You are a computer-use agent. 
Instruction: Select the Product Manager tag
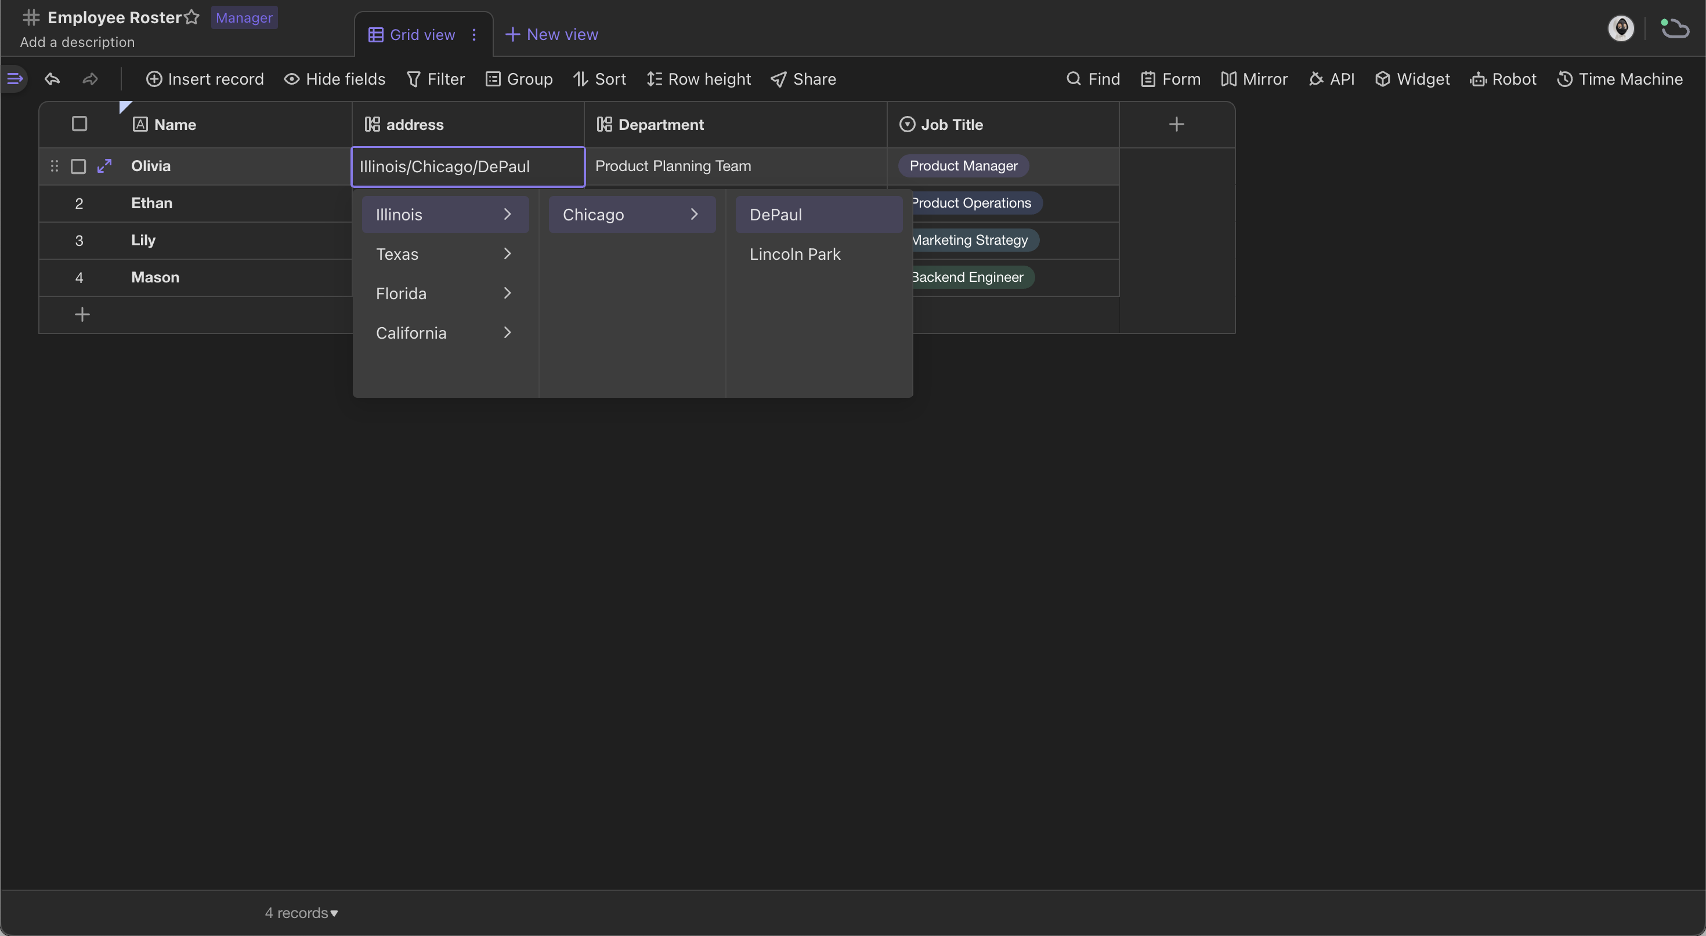tap(963, 166)
